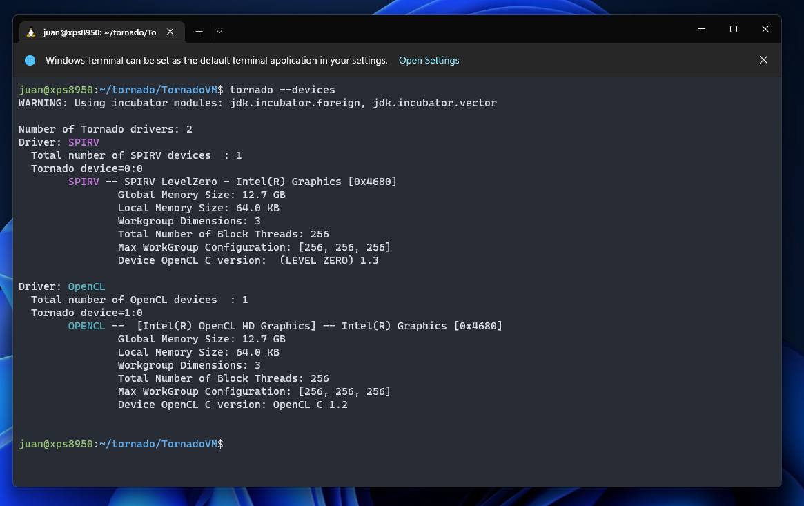Click the 'SPIRV LevelZero - Intel(R) Graphics' line

coord(233,182)
